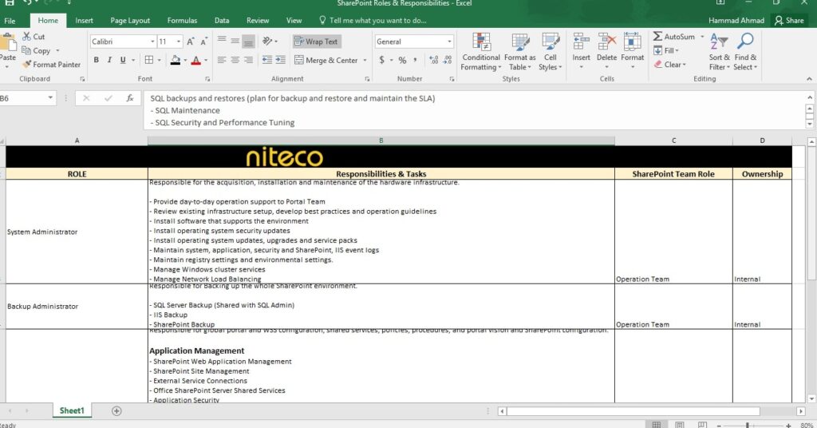Click Merge & Center
This screenshot has width=817, height=428.
pos(326,60)
